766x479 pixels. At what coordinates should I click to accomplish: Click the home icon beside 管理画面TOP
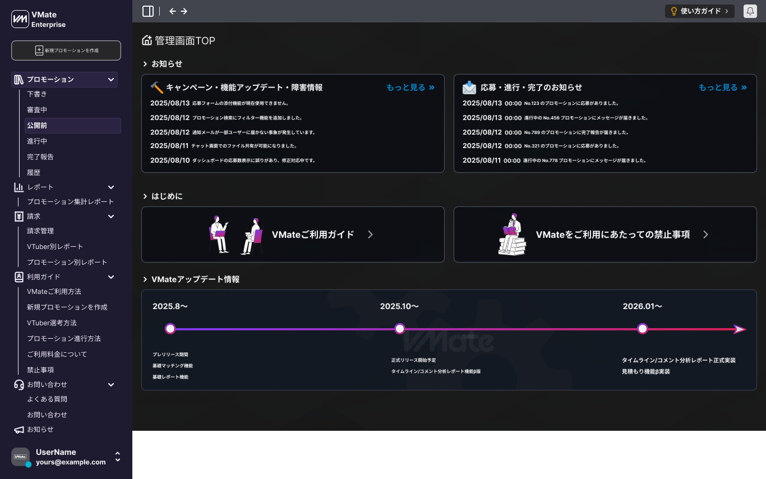(x=147, y=40)
